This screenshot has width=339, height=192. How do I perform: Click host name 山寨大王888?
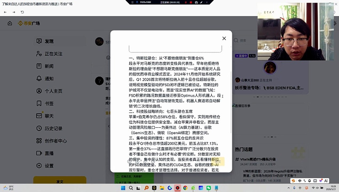pos(250,80)
